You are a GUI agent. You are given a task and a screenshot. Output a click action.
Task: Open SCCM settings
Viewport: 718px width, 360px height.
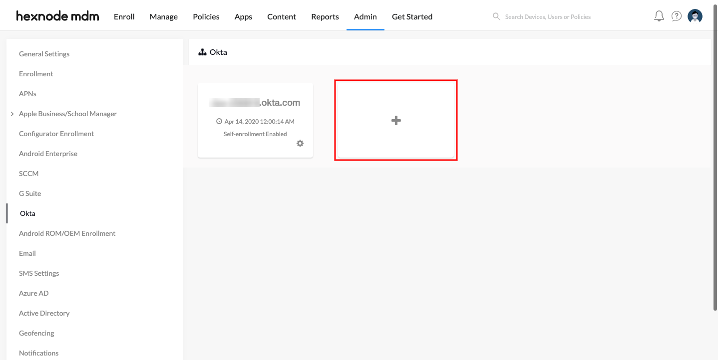(28, 174)
